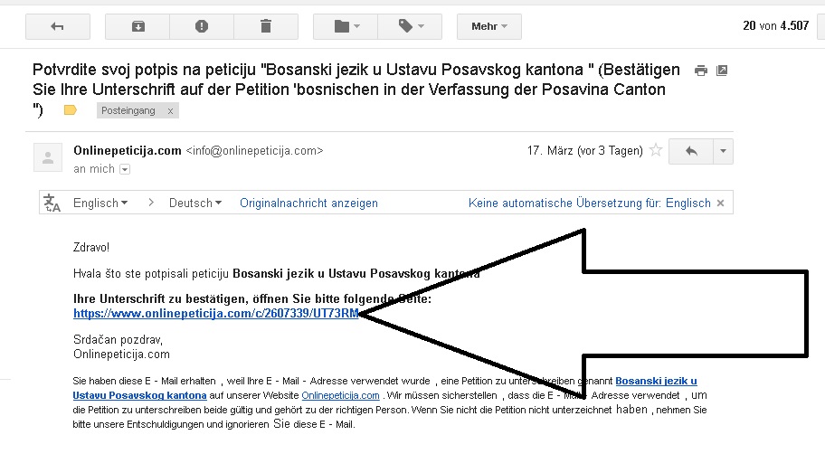825x454 pixels.
Task: Click the yellow importance marker
Action: [x=70, y=110]
